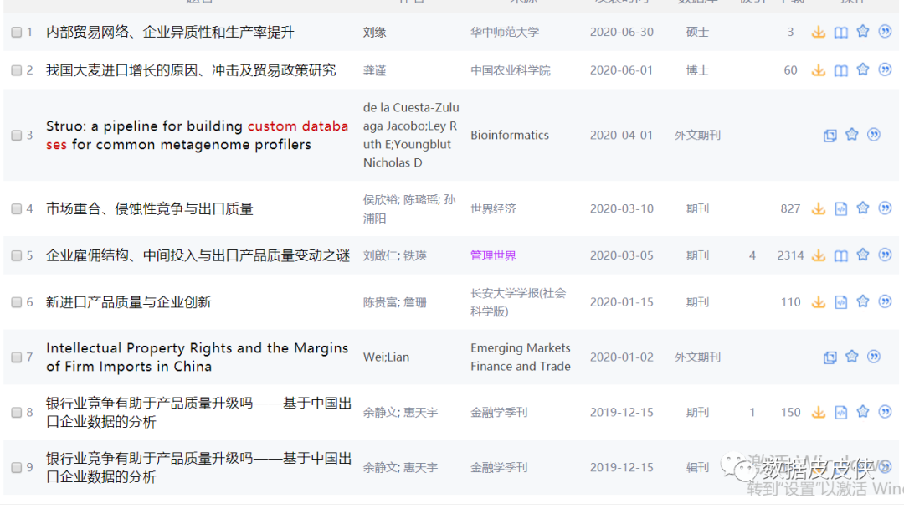The image size is (904, 509).
Task: Click author 龚谨
Action: 375,70
